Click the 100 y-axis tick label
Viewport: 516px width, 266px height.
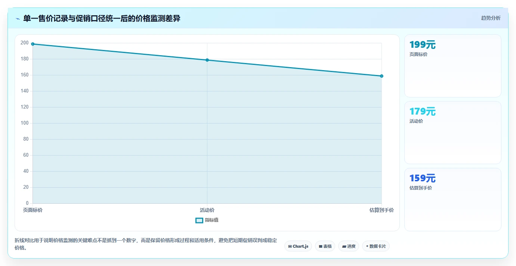coord(25,123)
